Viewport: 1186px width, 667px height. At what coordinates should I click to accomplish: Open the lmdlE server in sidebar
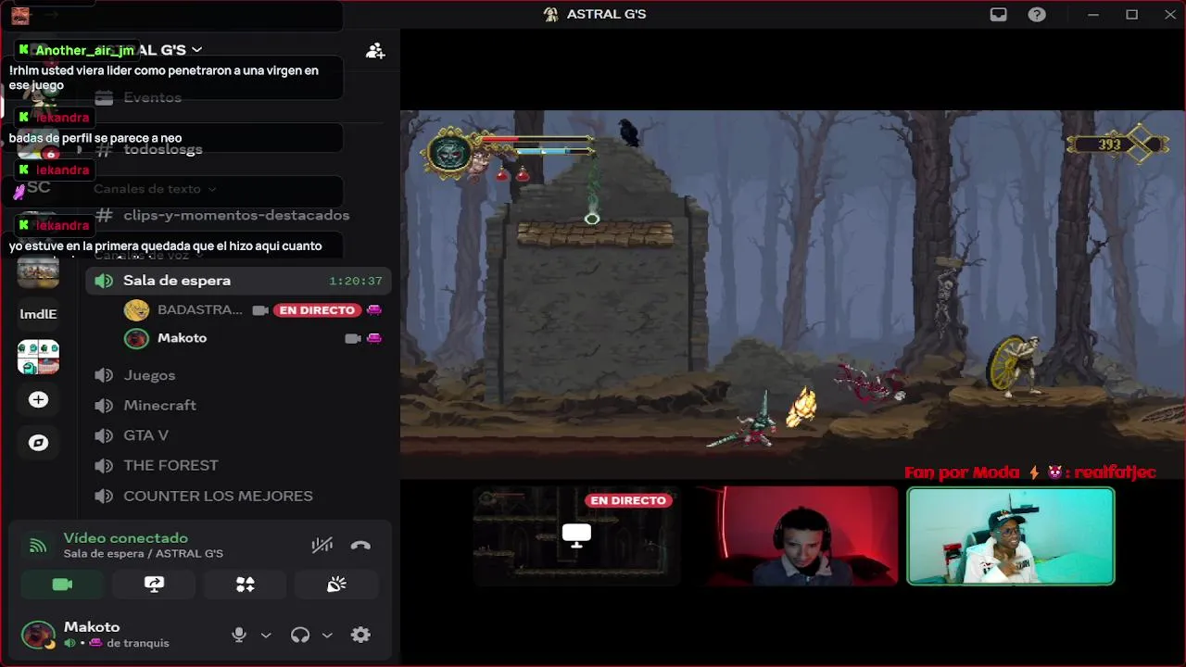[x=38, y=314]
